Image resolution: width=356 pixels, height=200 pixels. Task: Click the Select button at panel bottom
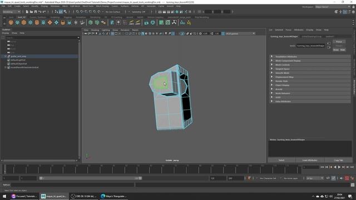coord(281,160)
